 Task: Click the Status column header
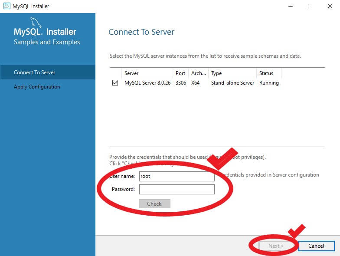[269, 73]
